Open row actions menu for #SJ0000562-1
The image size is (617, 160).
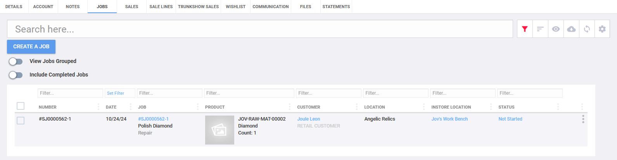[x=583, y=119]
